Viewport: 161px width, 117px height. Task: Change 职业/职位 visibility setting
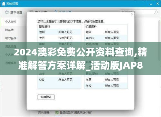tap(112, 74)
